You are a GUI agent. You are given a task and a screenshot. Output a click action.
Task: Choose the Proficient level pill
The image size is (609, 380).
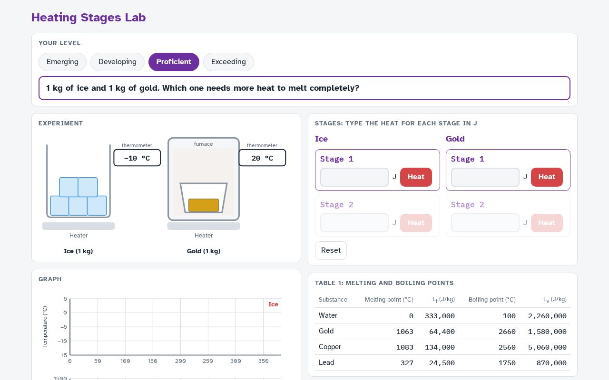(174, 62)
